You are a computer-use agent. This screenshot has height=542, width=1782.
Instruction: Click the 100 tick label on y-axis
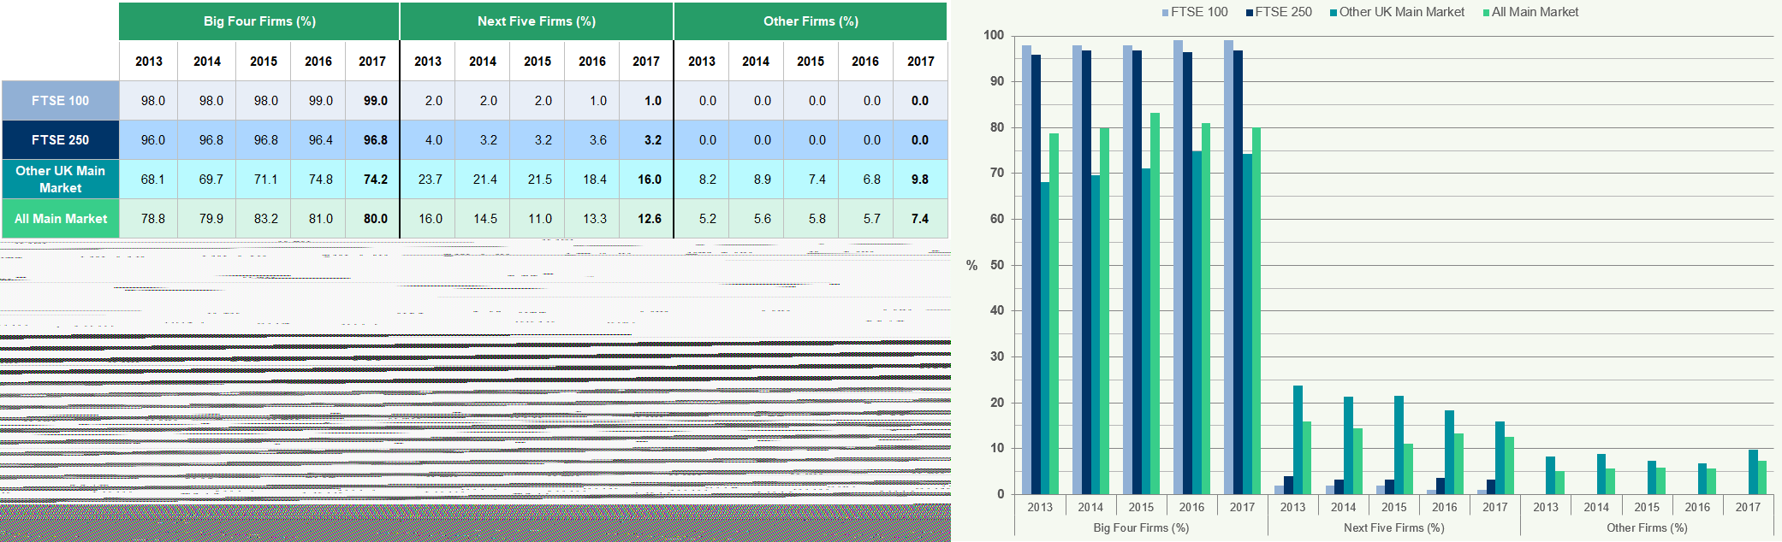pos(994,35)
